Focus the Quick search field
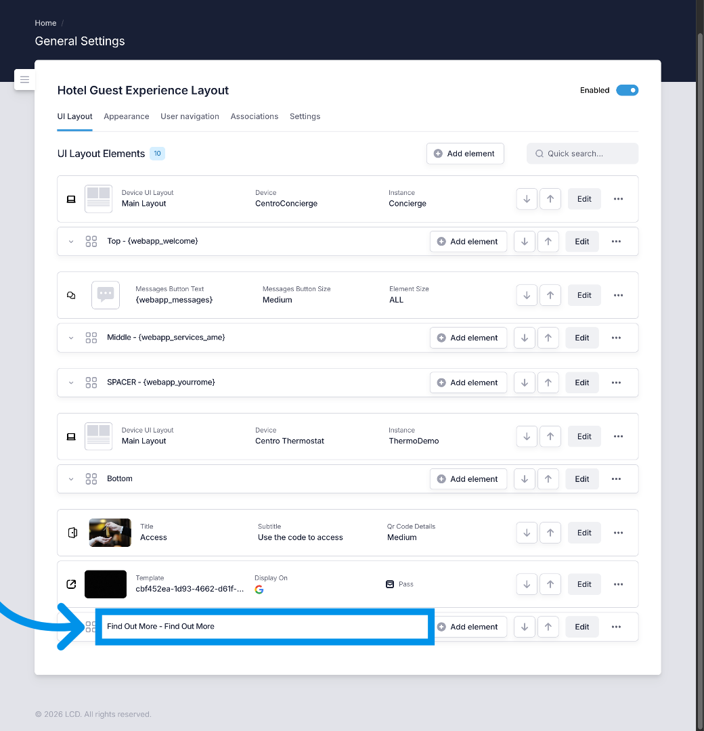The height and width of the screenshot is (731, 704). (582, 154)
